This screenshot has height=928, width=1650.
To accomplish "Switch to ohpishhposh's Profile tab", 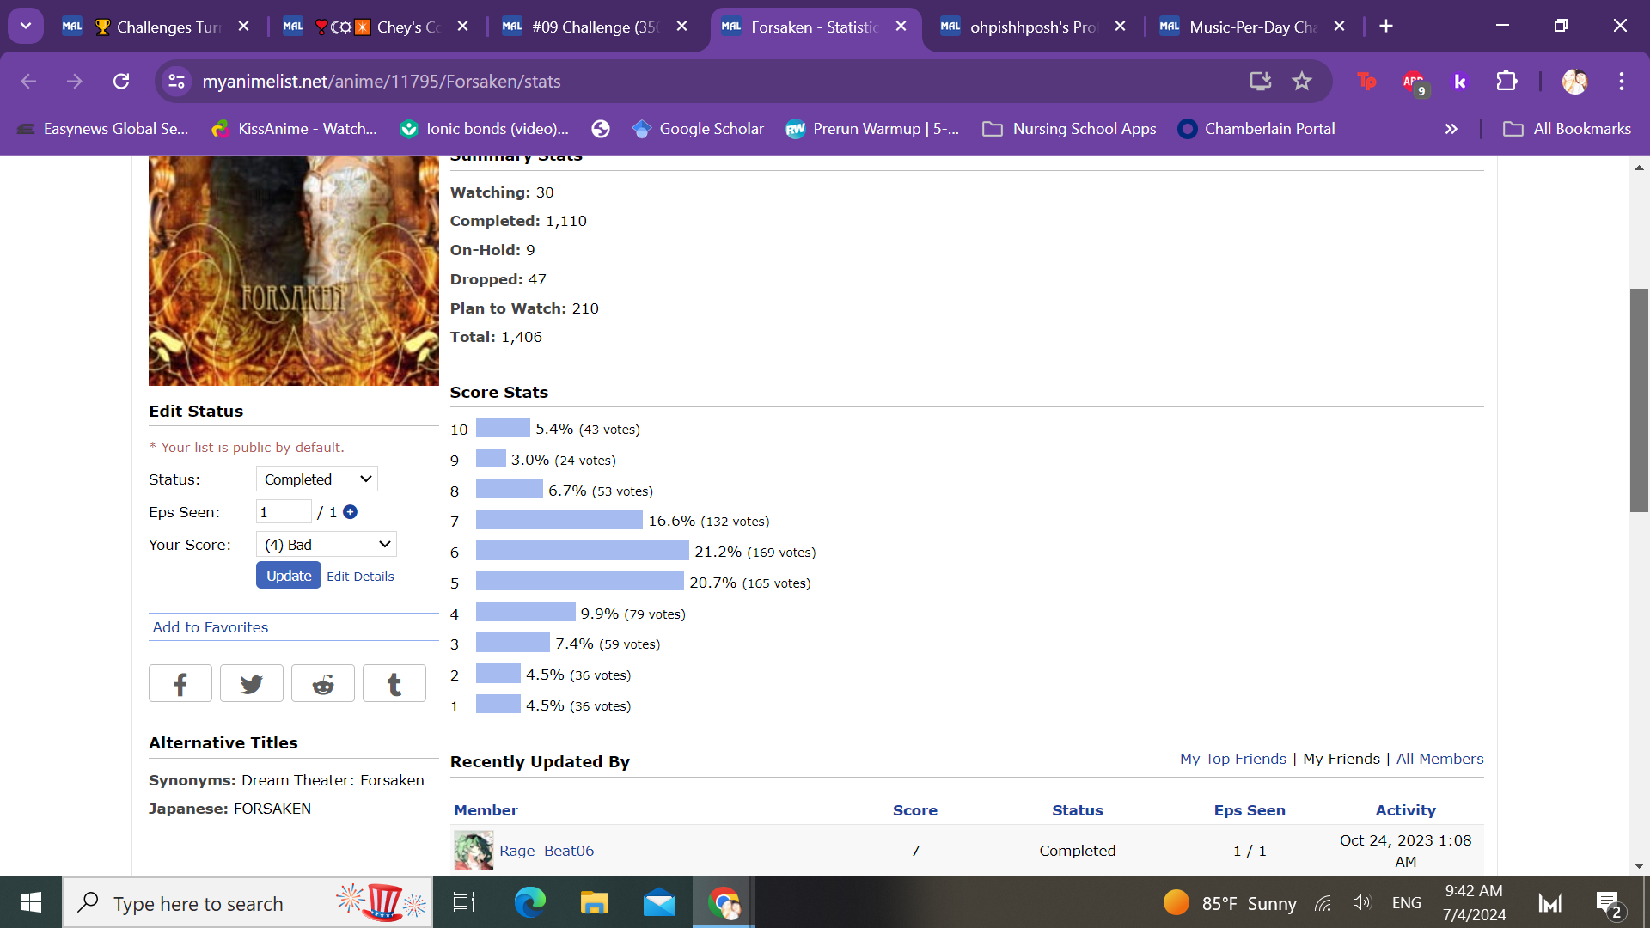I will tap(1034, 27).
